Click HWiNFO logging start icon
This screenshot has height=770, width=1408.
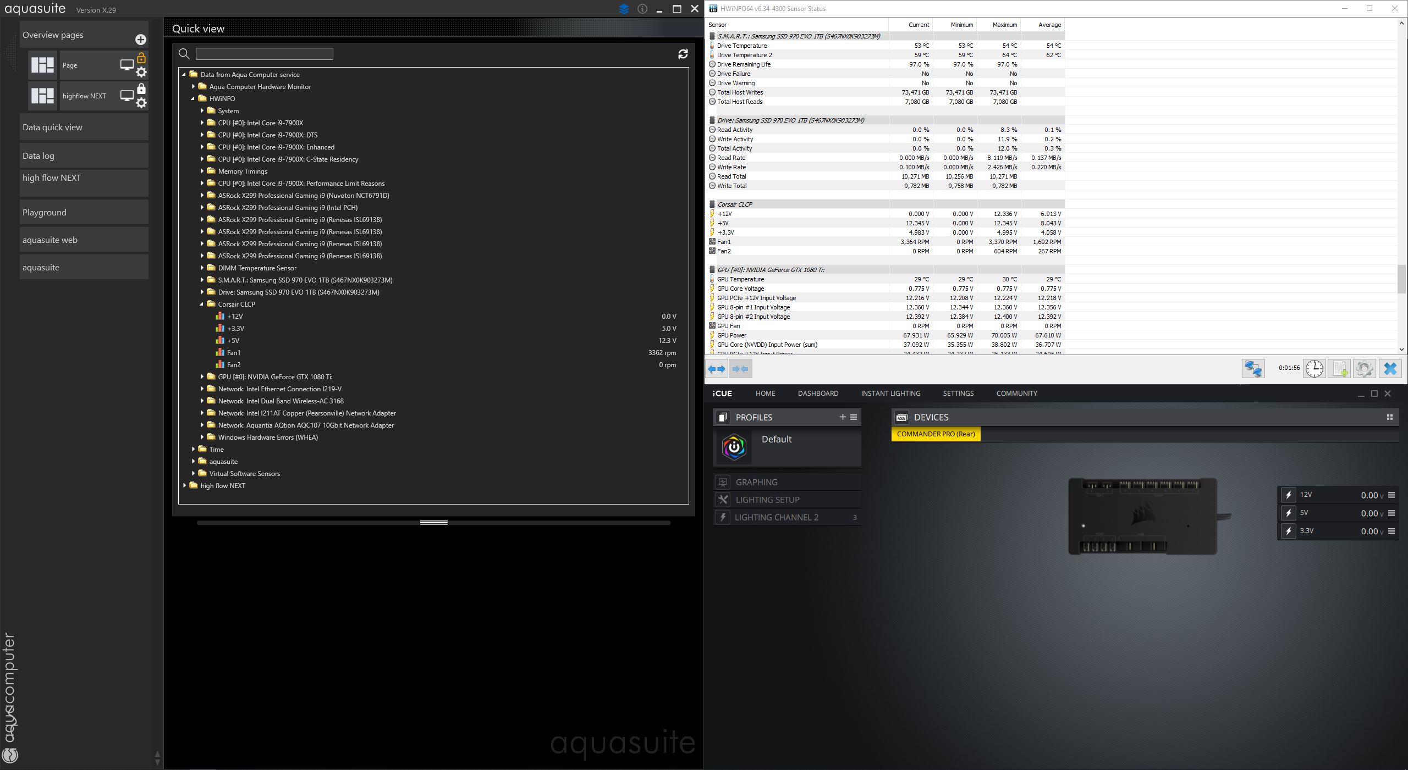point(1340,368)
